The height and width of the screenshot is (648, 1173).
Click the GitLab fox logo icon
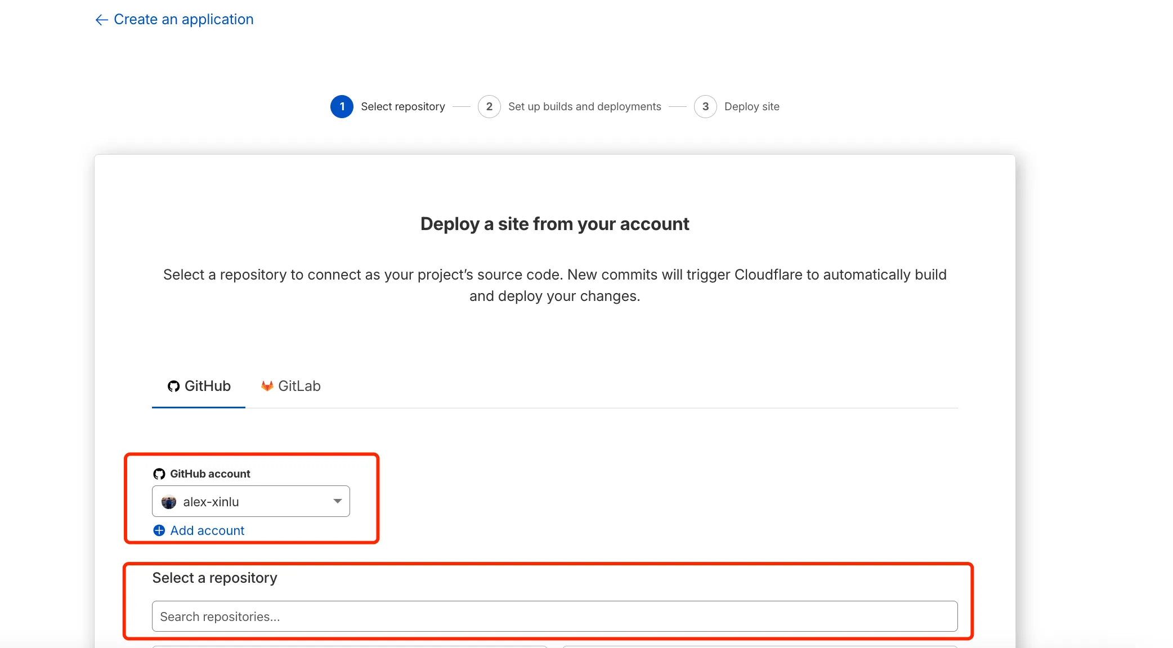click(267, 386)
